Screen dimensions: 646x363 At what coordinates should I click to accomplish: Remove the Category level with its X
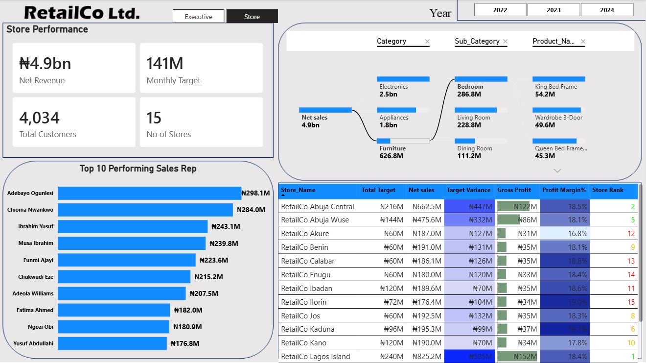(427, 42)
